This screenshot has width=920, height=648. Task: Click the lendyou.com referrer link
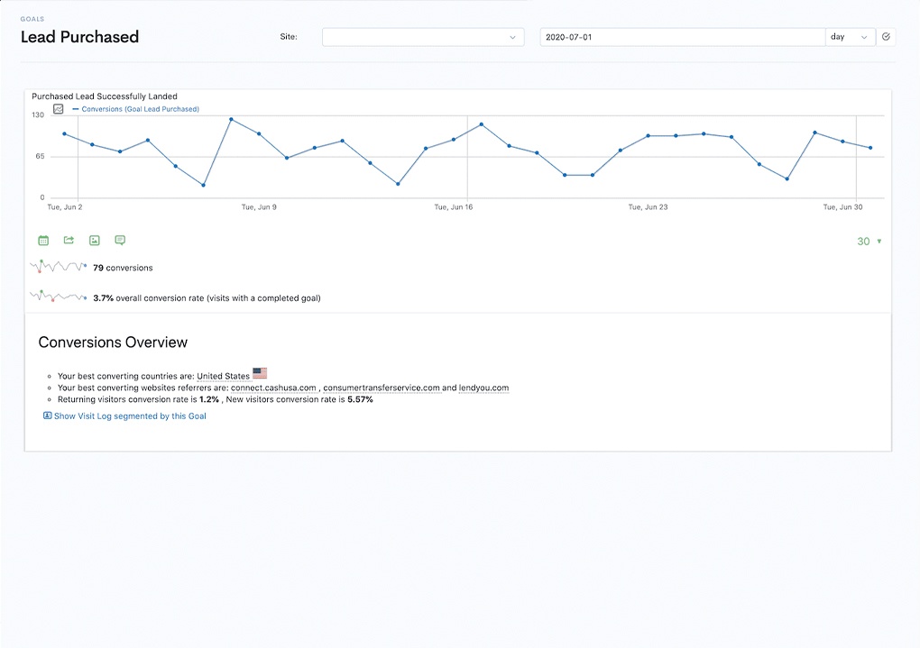(x=483, y=388)
